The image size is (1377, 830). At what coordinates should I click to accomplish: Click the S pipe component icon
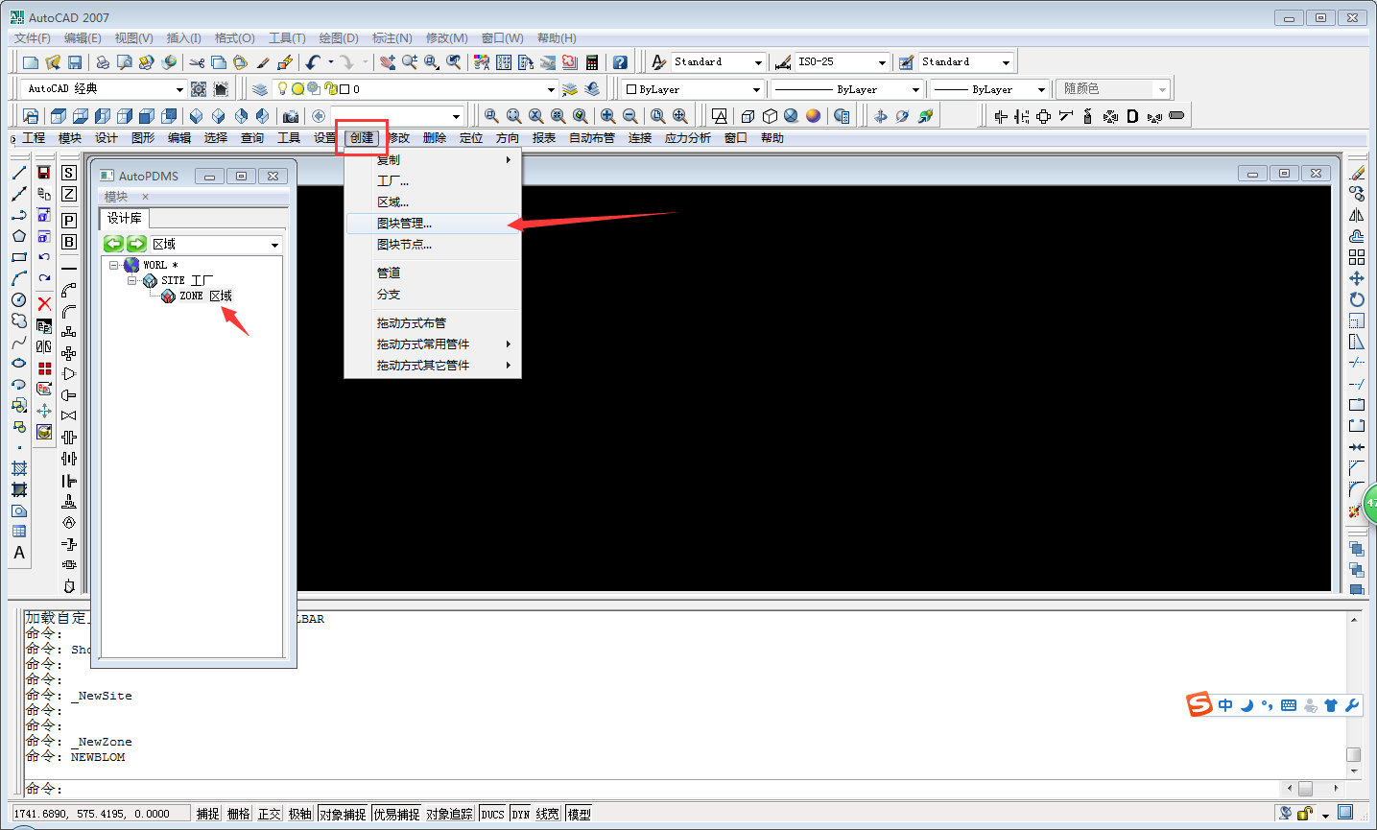coord(69,173)
